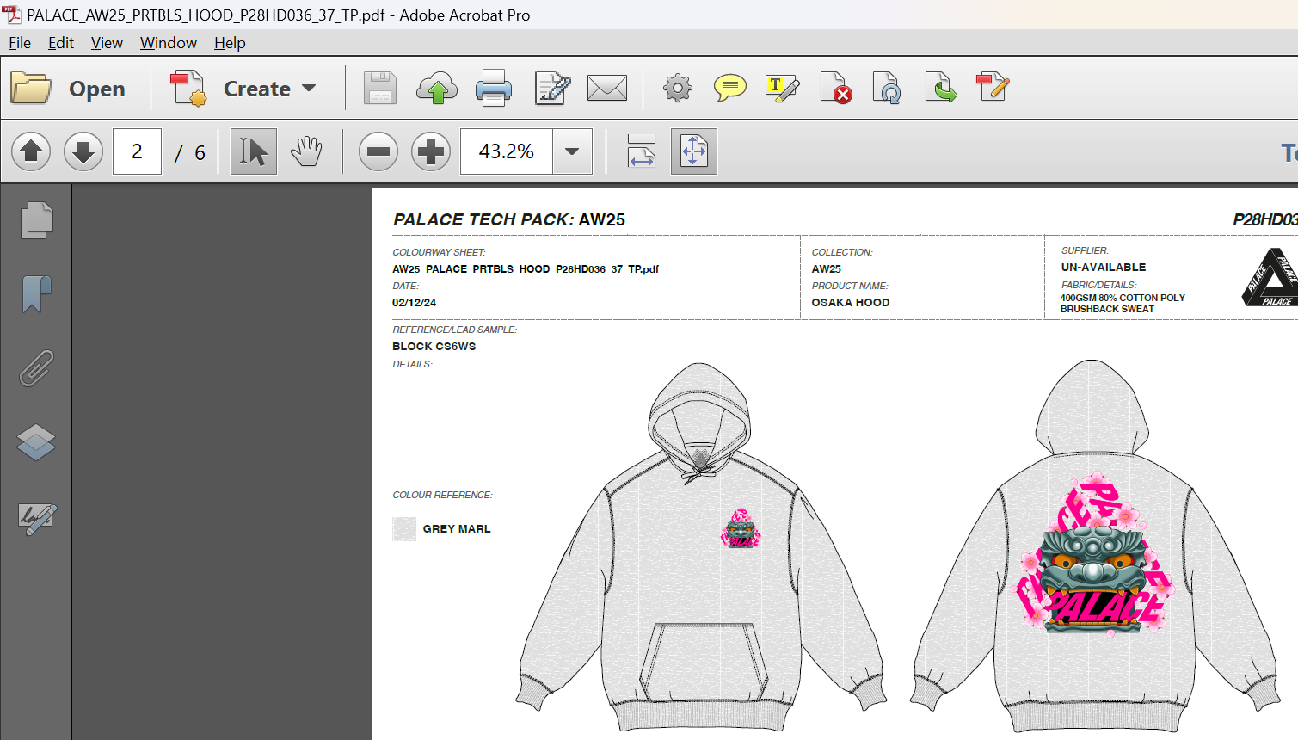Click the PALACE TECH PACK: AW25 heading
Viewport: 1298px width, 740px height.
tap(509, 219)
